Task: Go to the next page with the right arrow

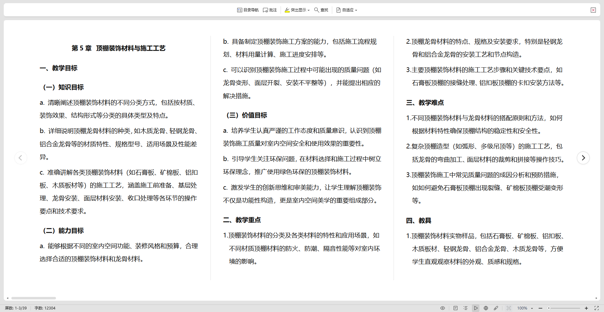Action: [583, 158]
